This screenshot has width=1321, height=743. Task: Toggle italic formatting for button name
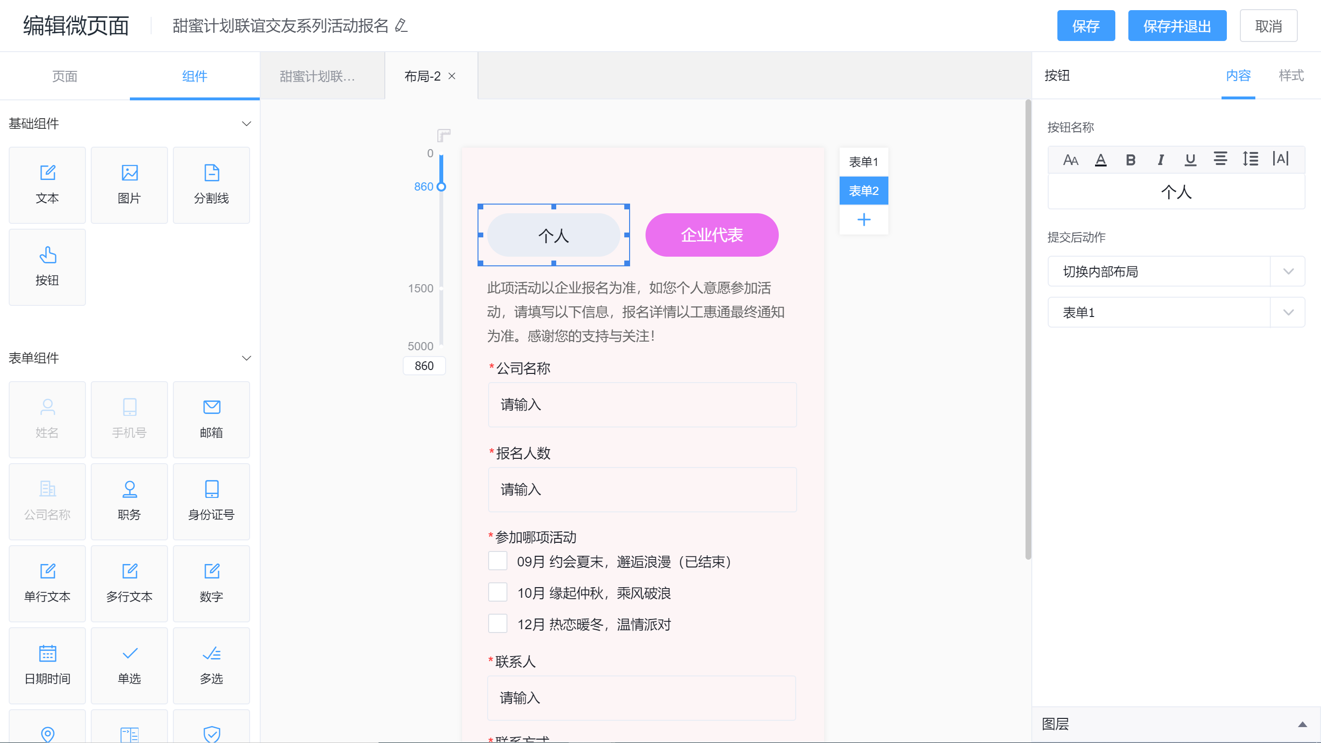[1161, 160]
